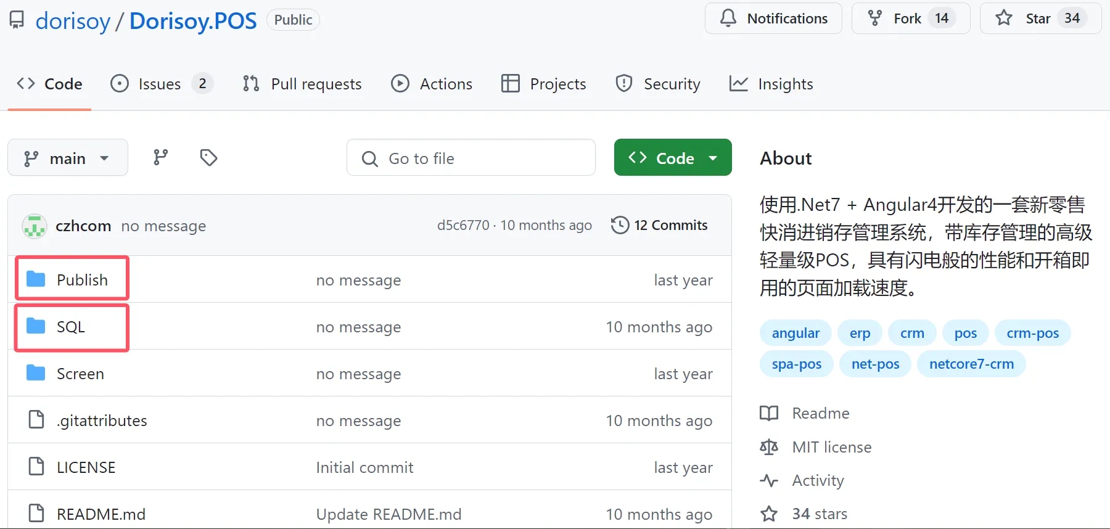Click the branches icon beside main
Image resolution: width=1110 pixels, height=529 pixels.
160,158
